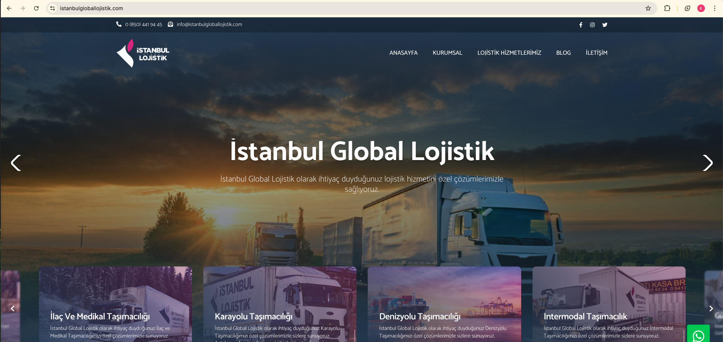
Task: Reload the page with refresh icon
Action: 36,8
